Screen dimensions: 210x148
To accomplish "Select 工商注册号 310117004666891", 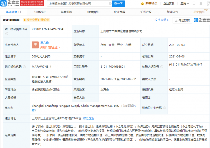I will (113, 67).
